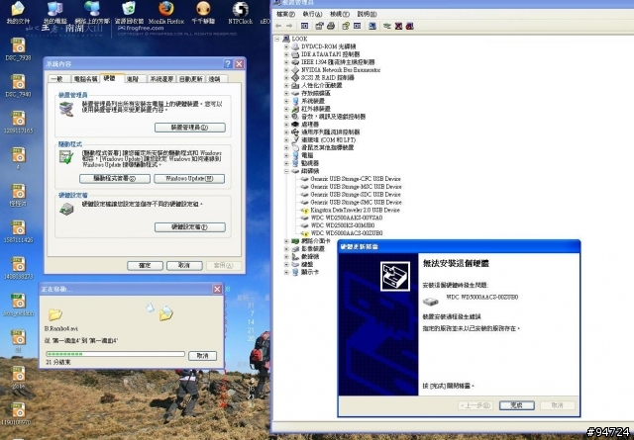Launch the 千千靜聽 desktop icon
This screenshot has height=440, width=634.
coord(203,12)
